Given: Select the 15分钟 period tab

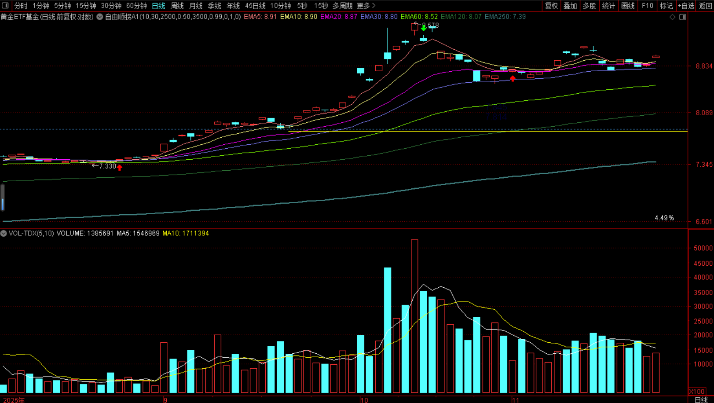Looking at the screenshot, I should coord(86,6).
